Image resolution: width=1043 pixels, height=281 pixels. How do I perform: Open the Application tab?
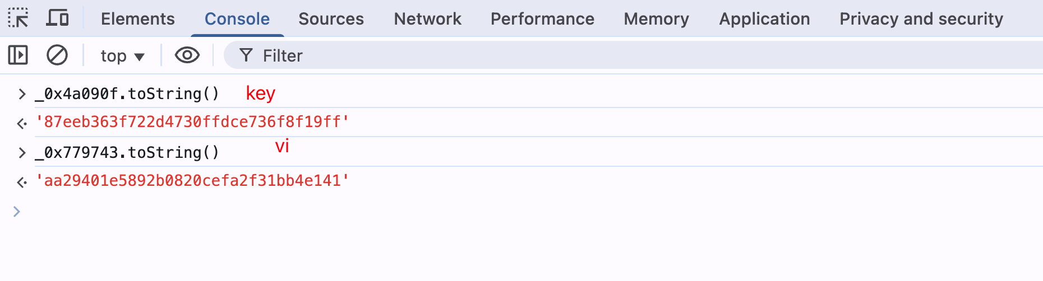[x=765, y=18]
